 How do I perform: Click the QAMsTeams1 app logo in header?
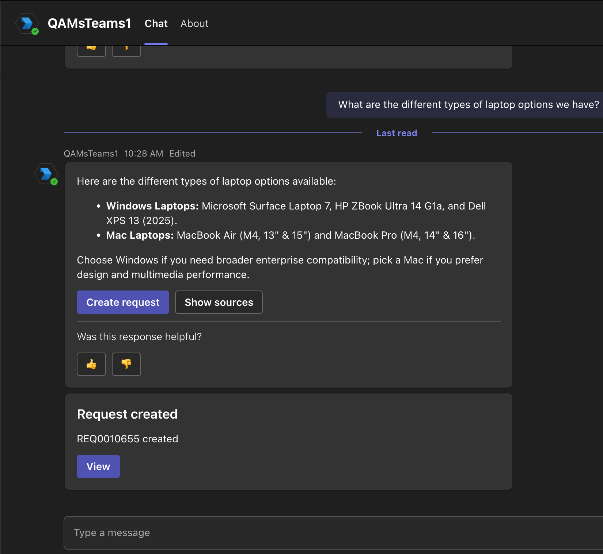coord(27,24)
